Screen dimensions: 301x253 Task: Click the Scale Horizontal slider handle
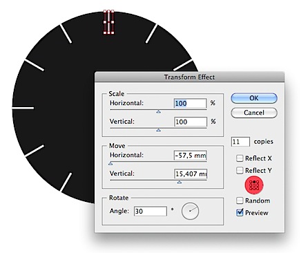point(158,112)
